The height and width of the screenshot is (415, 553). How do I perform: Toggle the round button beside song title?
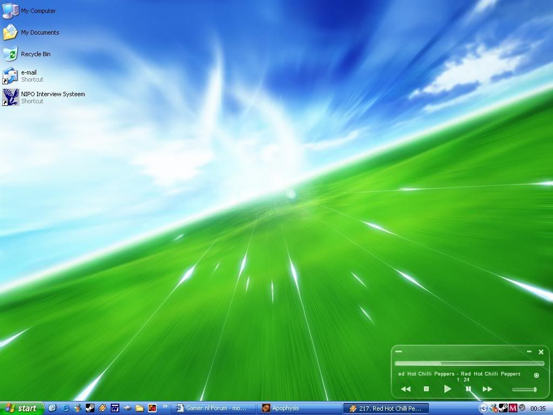pyautogui.click(x=536, y=375)
